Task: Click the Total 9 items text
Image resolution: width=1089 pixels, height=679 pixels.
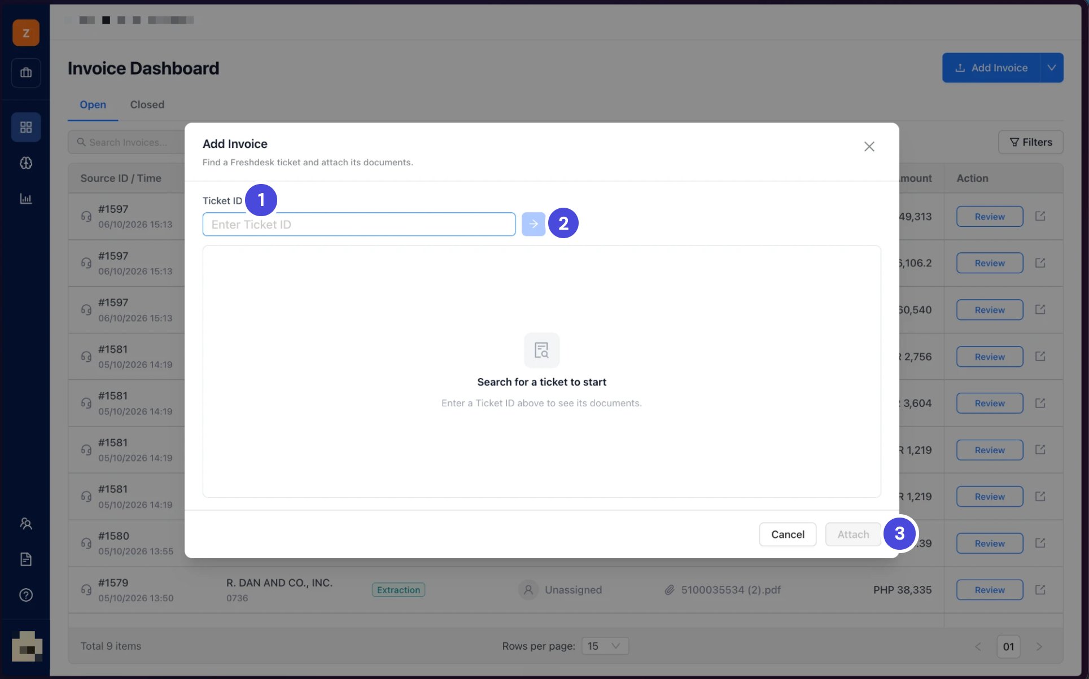Action: tap(111, 646)
